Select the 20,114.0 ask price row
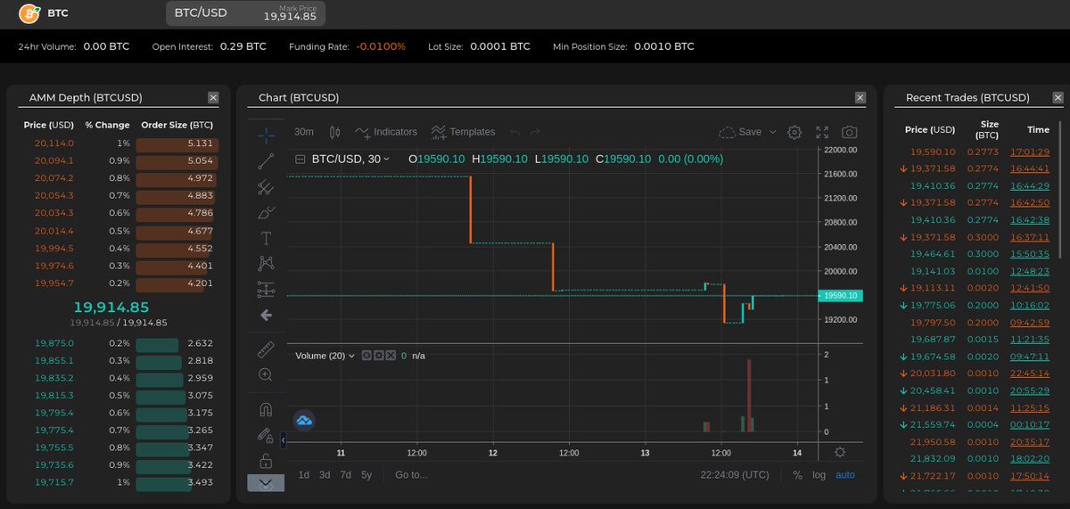Image resolution: width=1070 pixels, height=509 pixels. (119, 143)
